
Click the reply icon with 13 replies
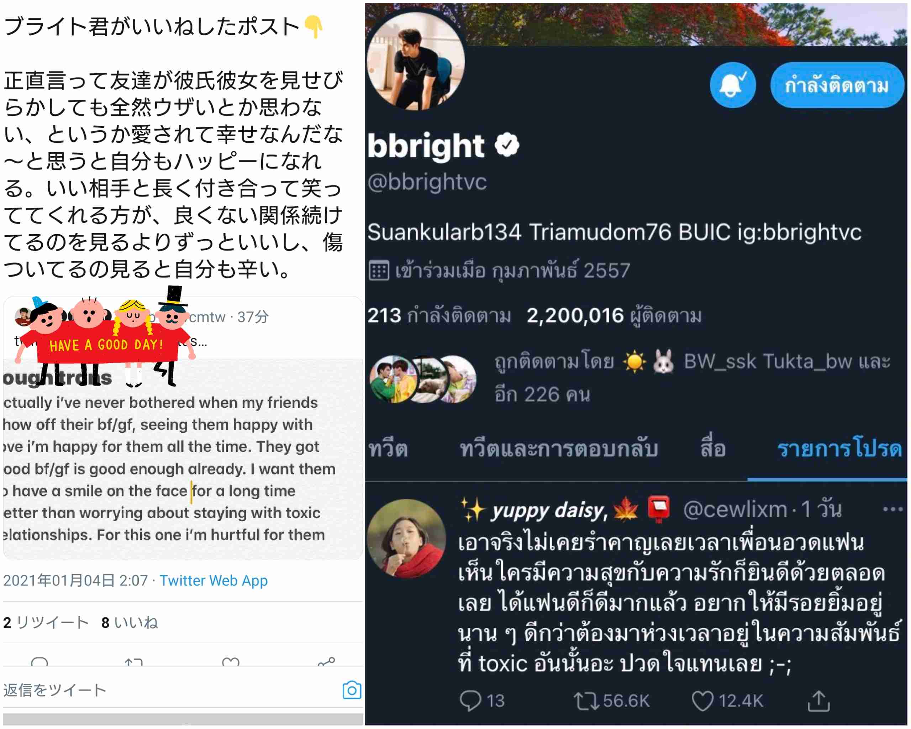point(470,701)
